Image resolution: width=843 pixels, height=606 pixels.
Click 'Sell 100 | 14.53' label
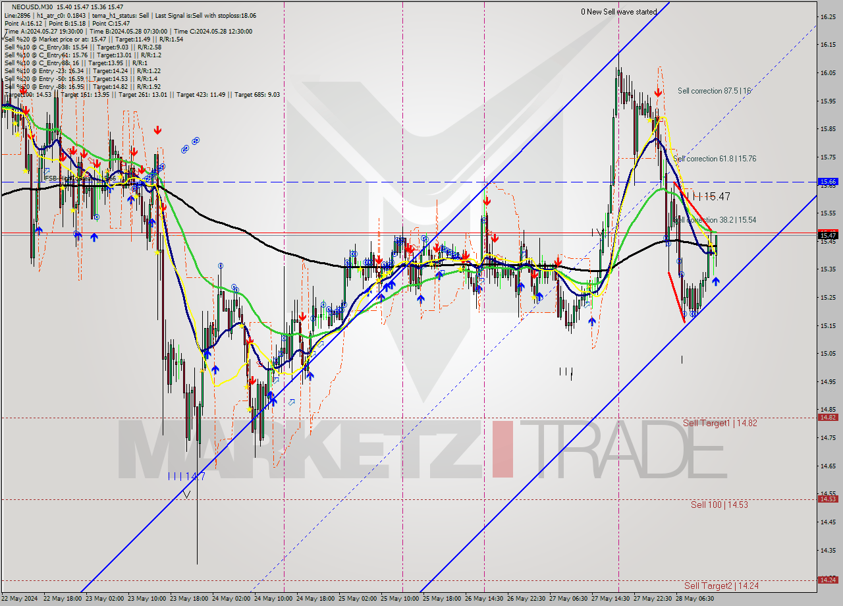719,505
